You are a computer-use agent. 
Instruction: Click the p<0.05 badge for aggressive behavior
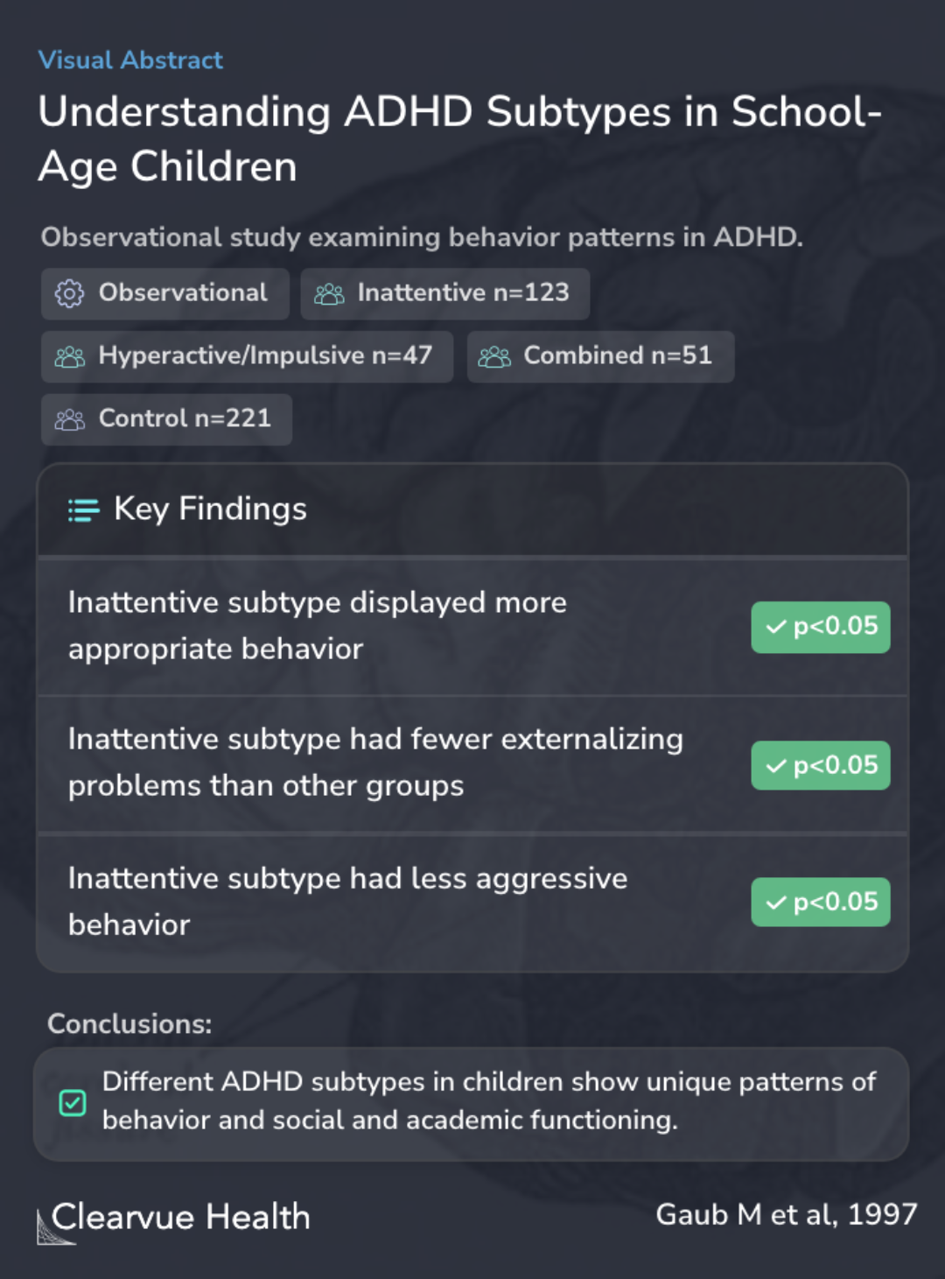pos(821,902)
